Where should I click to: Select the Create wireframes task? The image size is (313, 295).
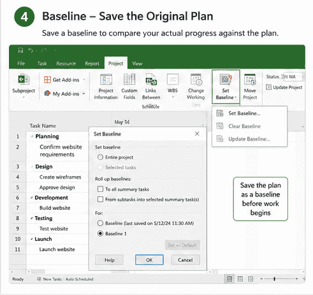coord(60,177)
